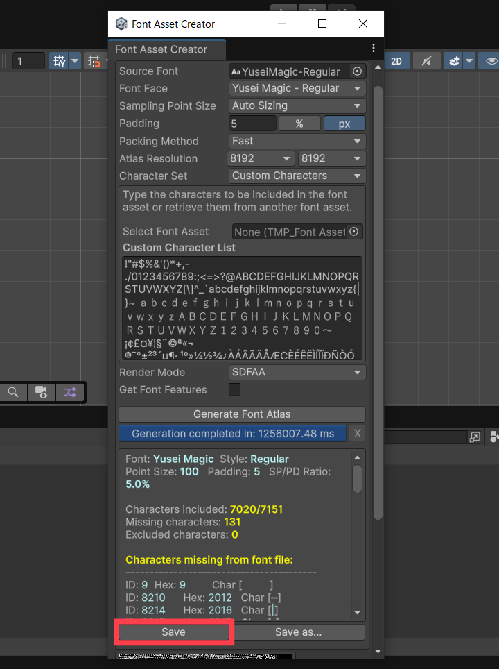Open grid snapping dropdown arrow
499x669 pixels.
[75, 62]
